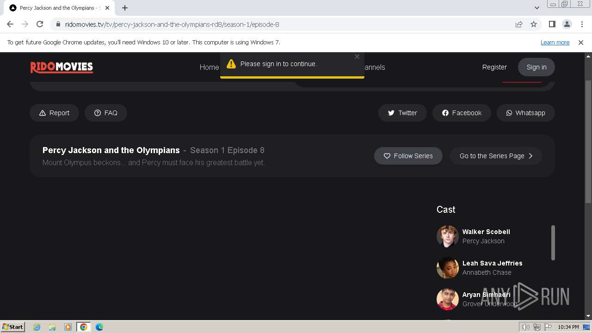Click the Sign in button
Screen dimensions: 592x333
(x=536, y=67)
